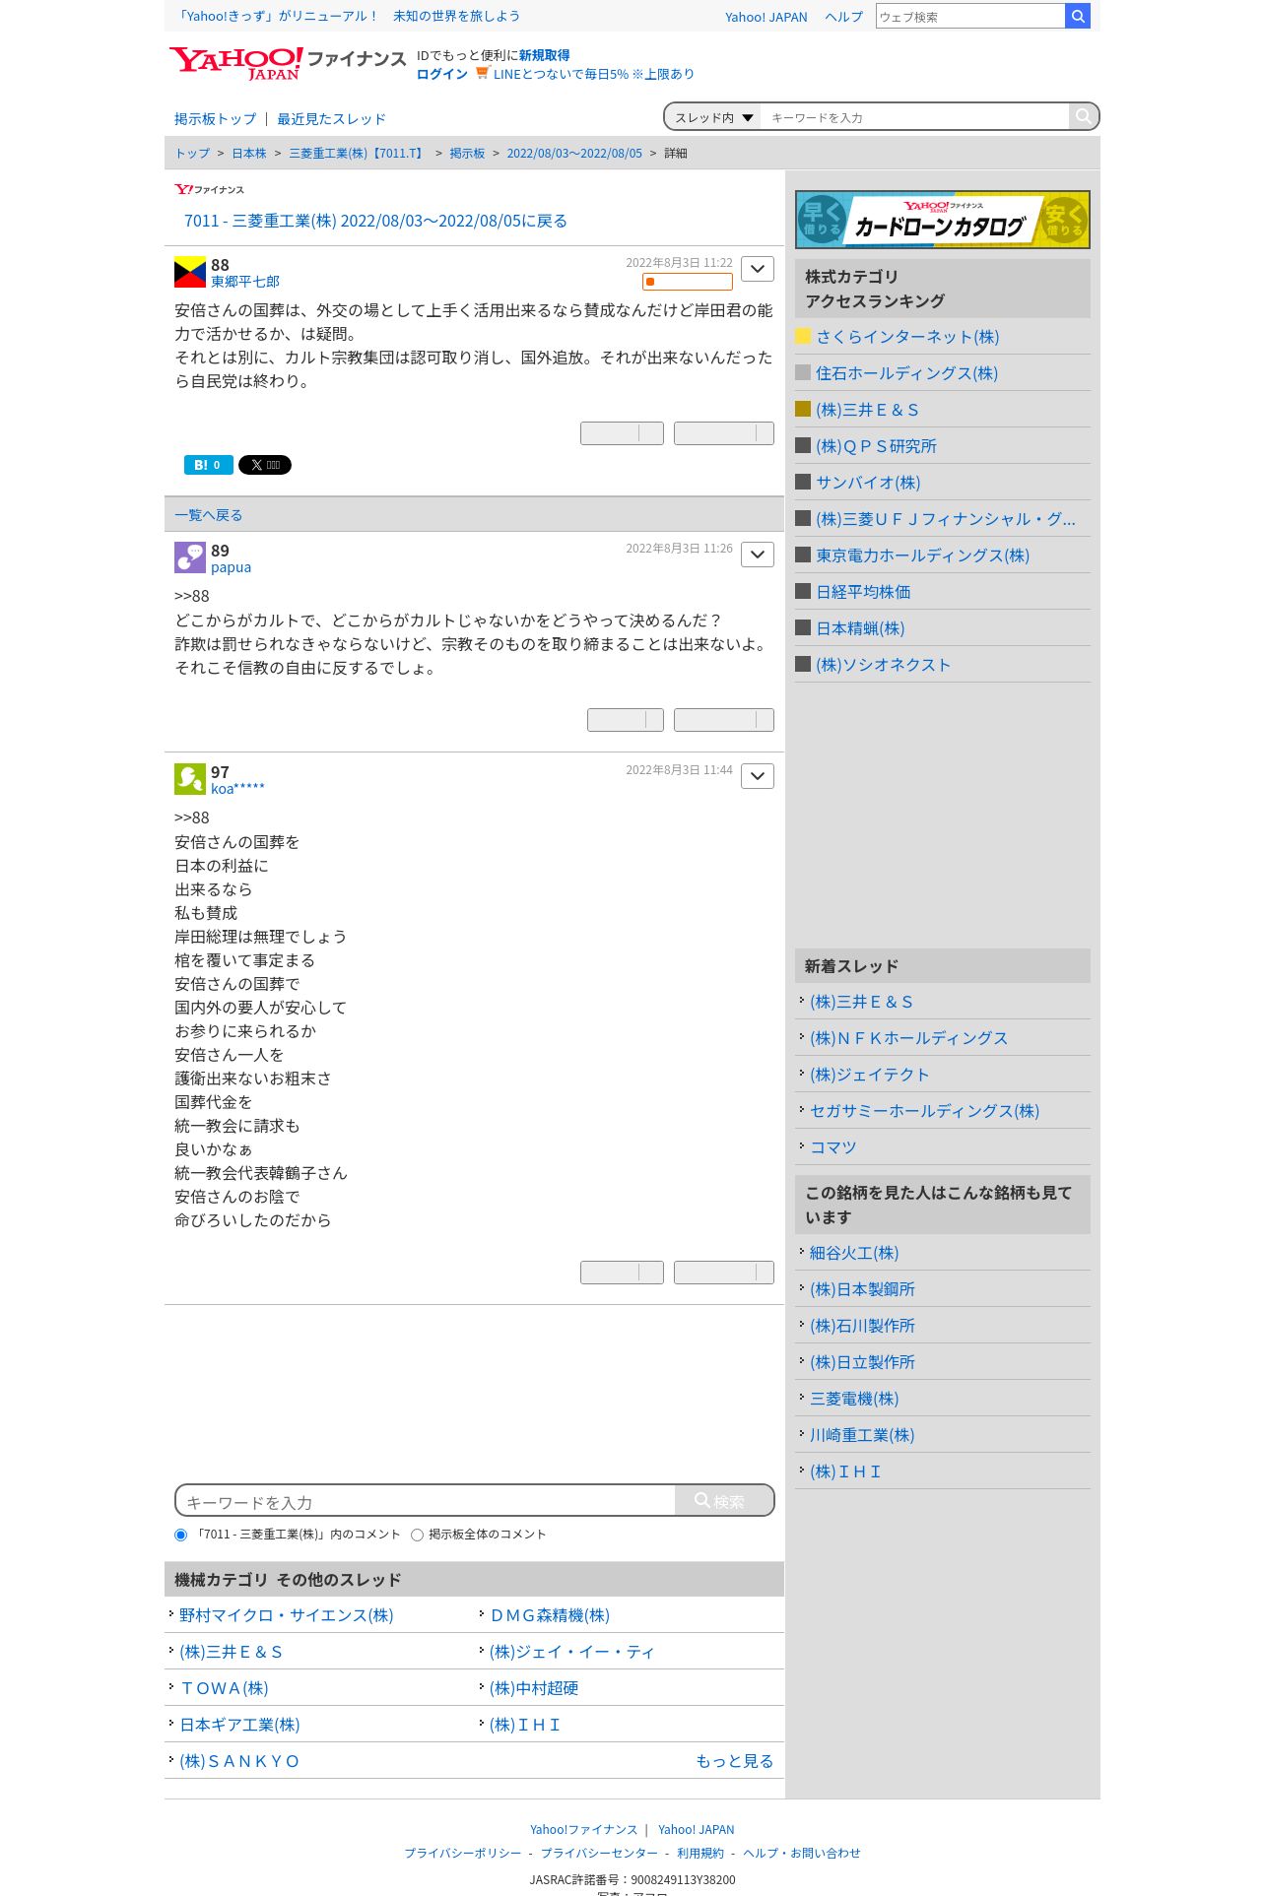Open avatar of user 東郷平七郎
Viewport: 1265px width, 1896px height.
point(190,272)
